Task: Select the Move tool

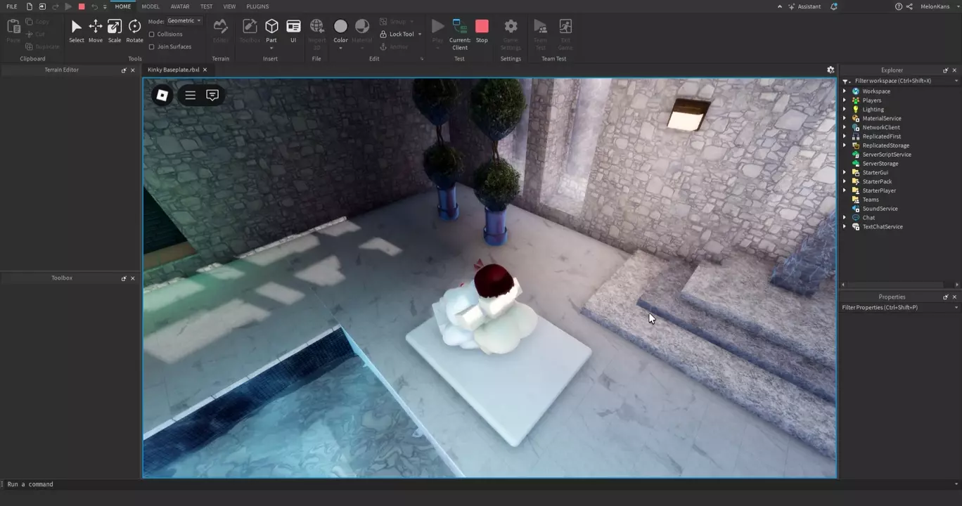Action: tap(95, 30)
